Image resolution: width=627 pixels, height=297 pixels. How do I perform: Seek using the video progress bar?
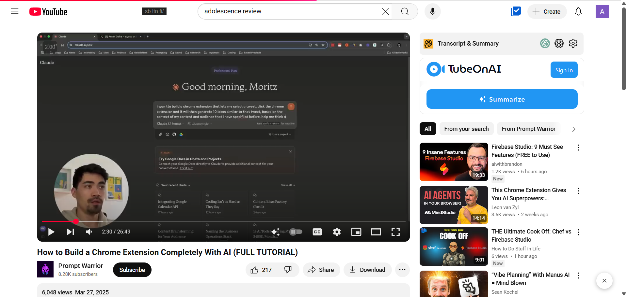pyautogui.click(x=224, y=221)
